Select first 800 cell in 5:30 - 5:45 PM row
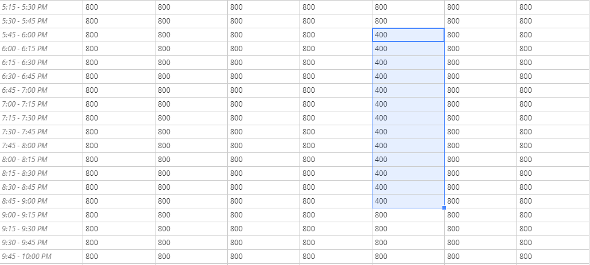The height and width of the screenshot is (265, 590). tap(119, 21)
